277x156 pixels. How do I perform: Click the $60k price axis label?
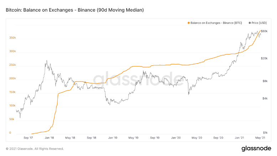coord(264,32)
